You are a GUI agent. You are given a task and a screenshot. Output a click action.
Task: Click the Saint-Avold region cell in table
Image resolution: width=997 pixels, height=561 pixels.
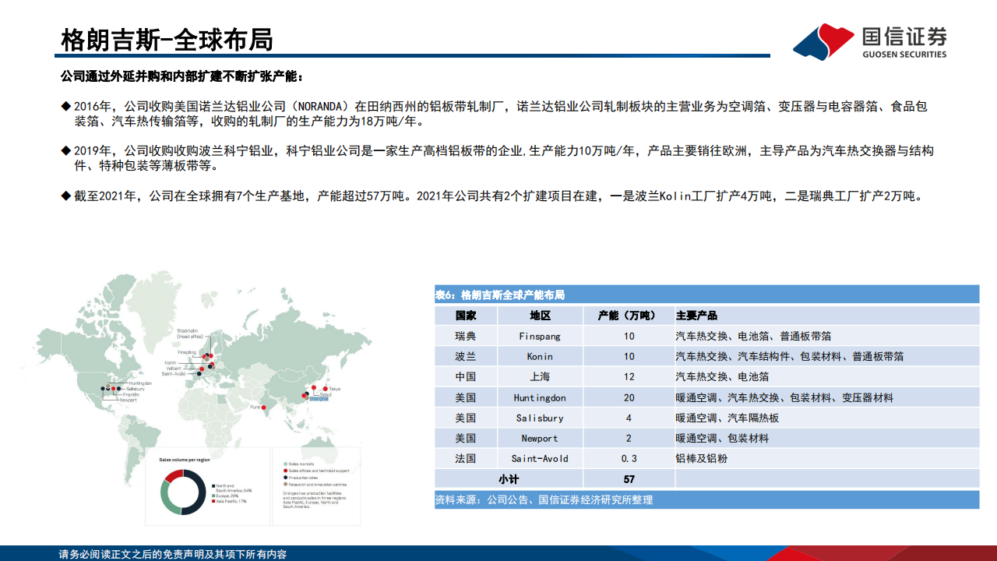pyautogui.click(x=540, y=458)
